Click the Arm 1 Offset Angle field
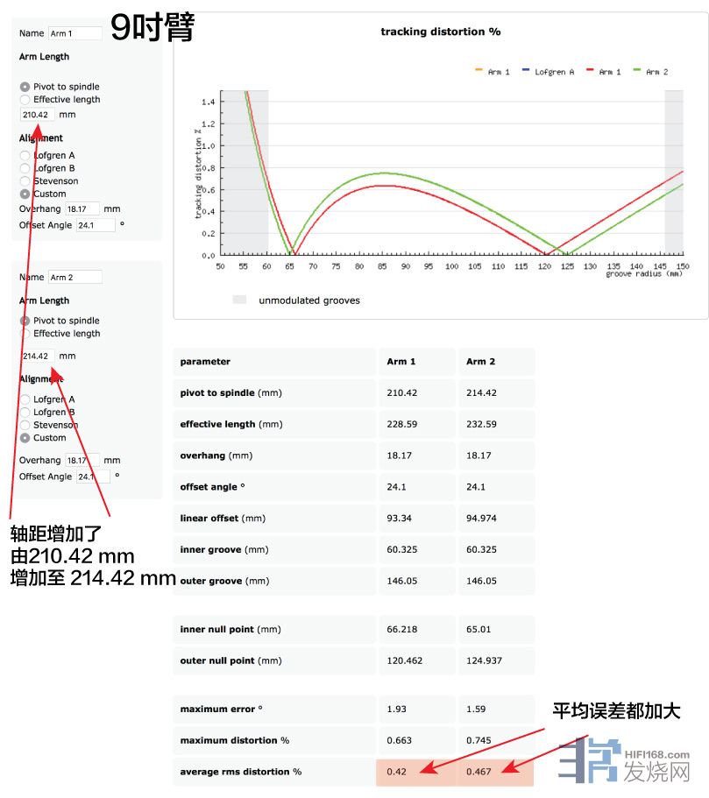Image resolution: width=709 pixels, height=798 pixels. tap(96, 225)
